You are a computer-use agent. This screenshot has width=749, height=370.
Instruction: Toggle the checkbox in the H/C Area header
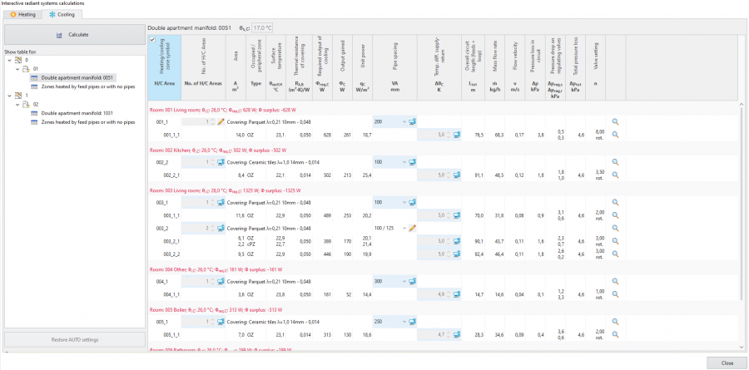point(151,40)
